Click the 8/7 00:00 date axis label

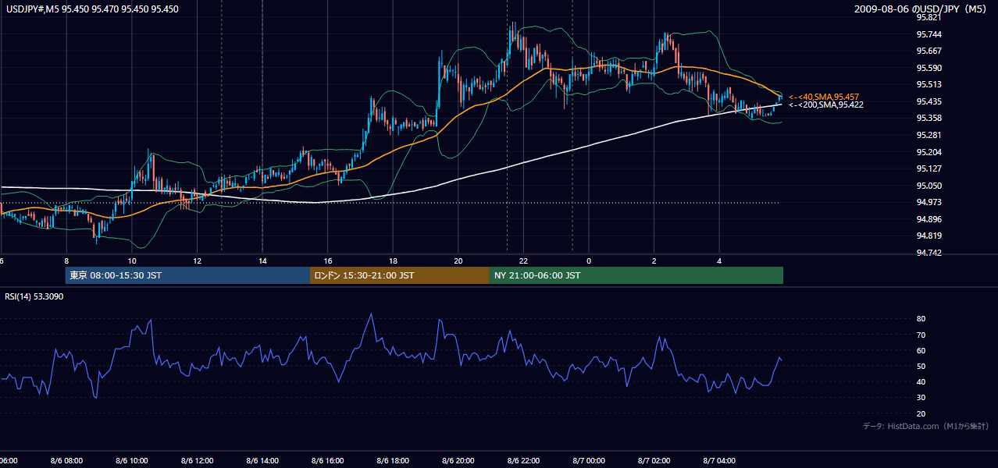coord(589,461)
